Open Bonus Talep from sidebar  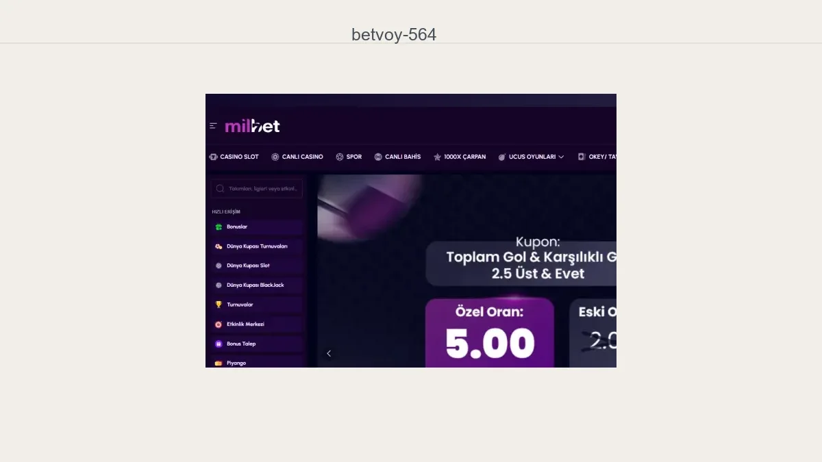(257, 344)
